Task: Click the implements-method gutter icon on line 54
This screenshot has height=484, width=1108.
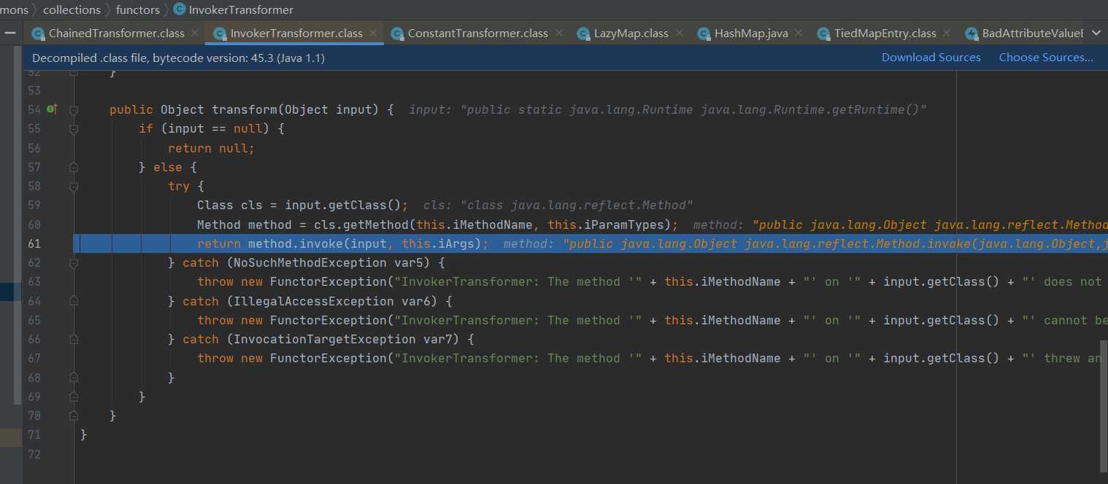Action: pos(52,109)
